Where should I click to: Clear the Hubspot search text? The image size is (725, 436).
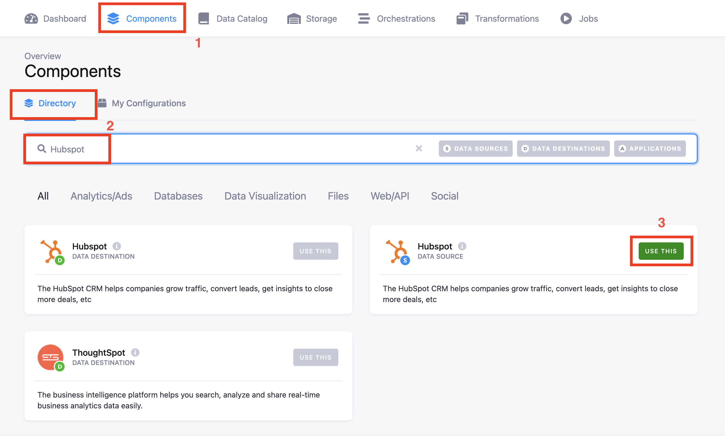coord(419,148)
